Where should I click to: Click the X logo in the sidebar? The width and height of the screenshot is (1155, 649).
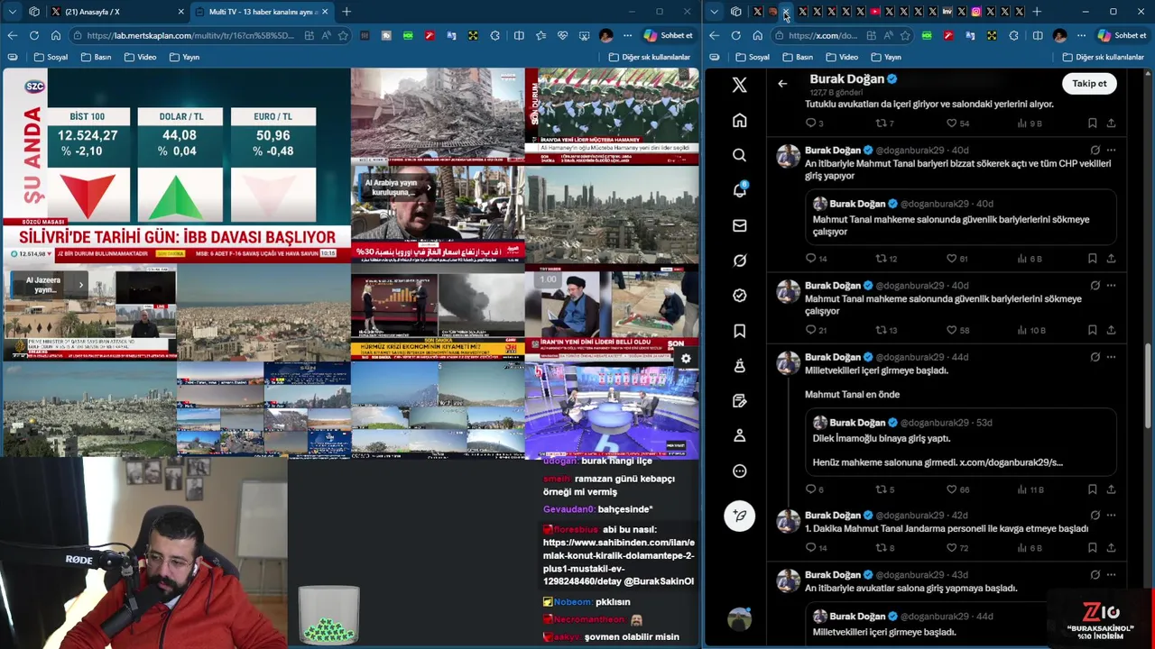(x=739, y=85)
